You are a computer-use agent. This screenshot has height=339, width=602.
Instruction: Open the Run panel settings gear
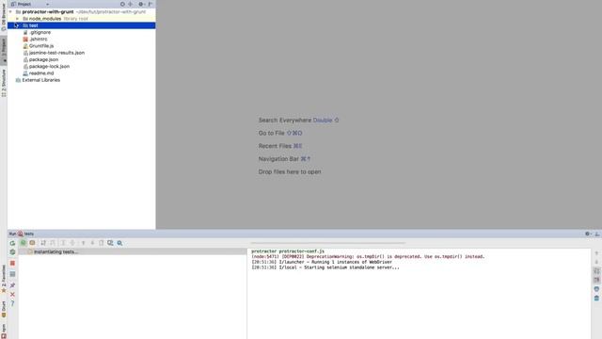click(587, 234)
